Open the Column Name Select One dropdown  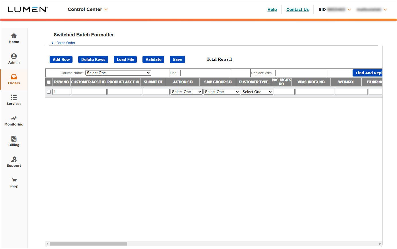(118, 73)
